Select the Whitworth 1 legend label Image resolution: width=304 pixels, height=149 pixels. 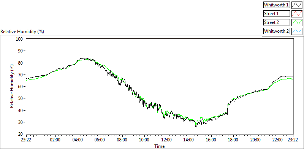pos(277,5)
